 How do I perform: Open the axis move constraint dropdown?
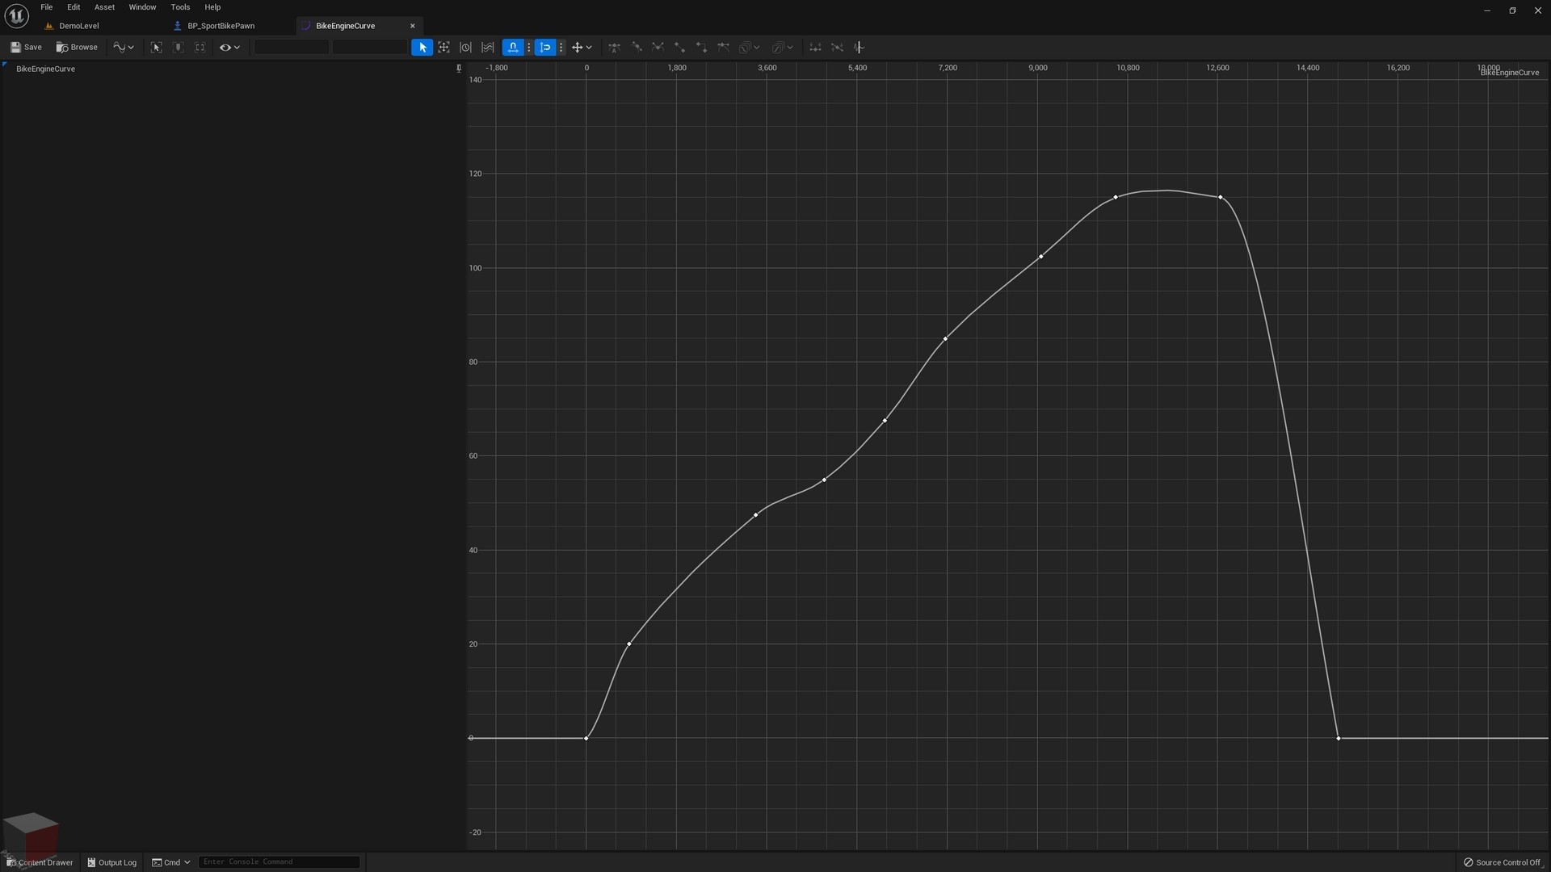coord(582,48)
